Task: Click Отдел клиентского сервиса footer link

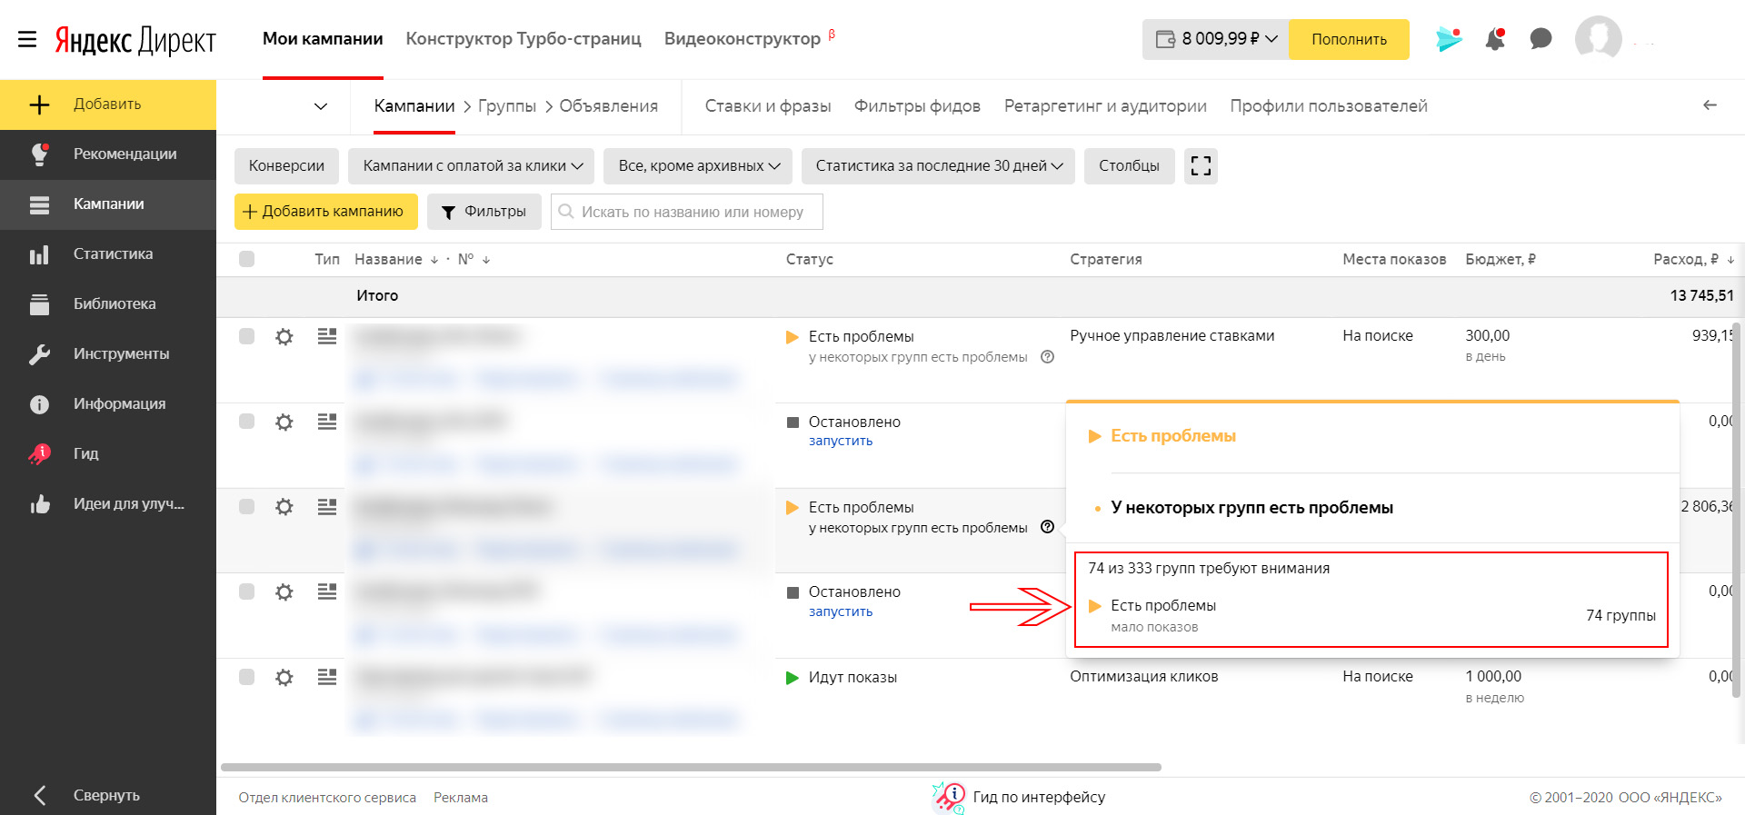Action: (327, 798)
